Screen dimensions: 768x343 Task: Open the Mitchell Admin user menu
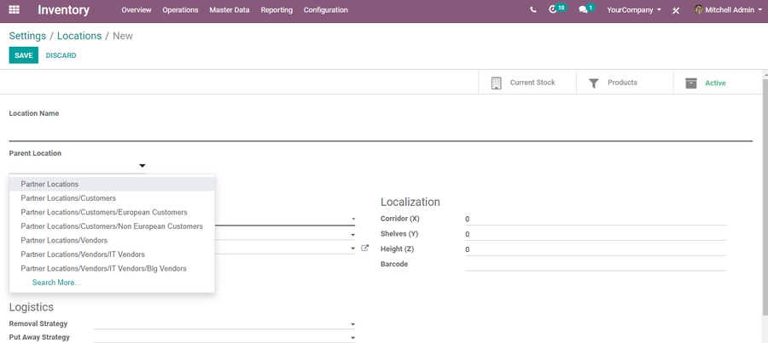(x=728, y=10)
